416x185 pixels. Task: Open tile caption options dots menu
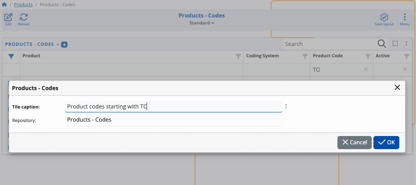[286, 106]
